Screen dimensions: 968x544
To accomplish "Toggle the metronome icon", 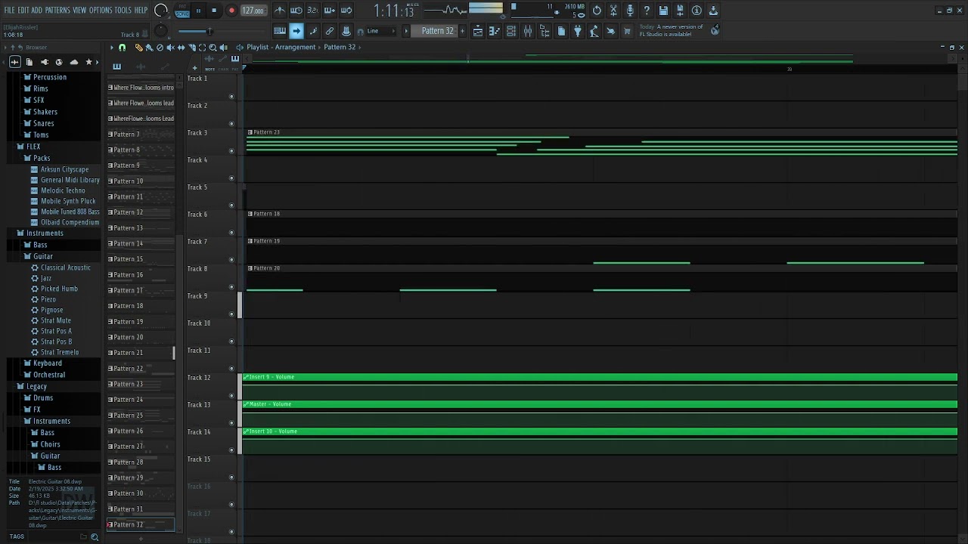I will tap(280, 11).
